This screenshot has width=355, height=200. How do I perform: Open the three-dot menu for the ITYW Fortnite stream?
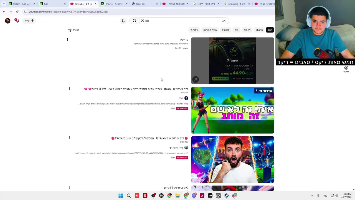69,88
